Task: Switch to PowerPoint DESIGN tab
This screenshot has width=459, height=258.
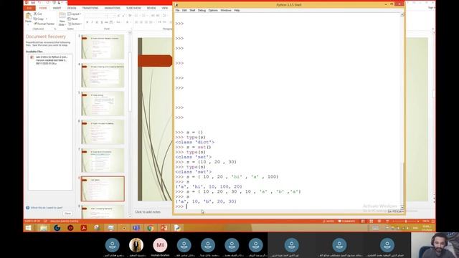Action: 72,8
